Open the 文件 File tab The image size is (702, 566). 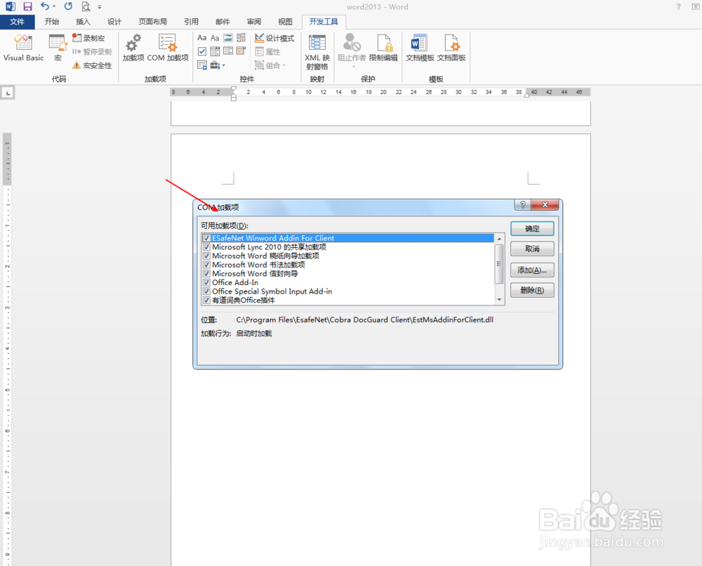pos(18,22)
